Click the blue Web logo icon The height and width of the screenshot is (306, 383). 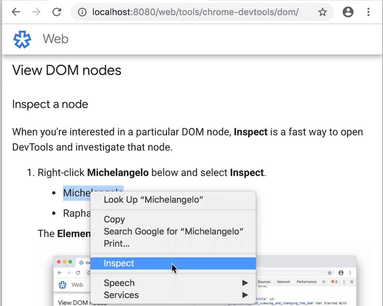pos(22,39)
